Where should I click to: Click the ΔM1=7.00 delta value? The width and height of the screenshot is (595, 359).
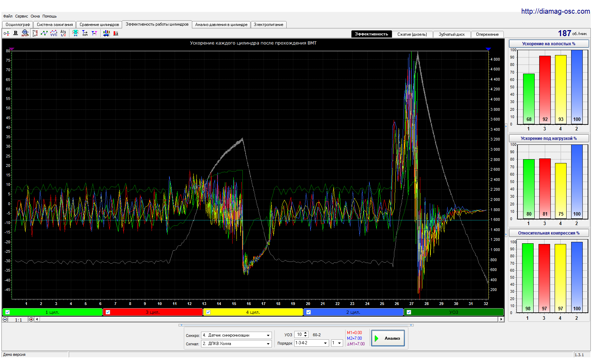point(356,344)
